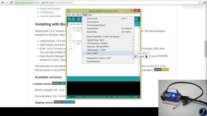Choose Fix Encoding & Reload entry

click(x=108, y=25)
